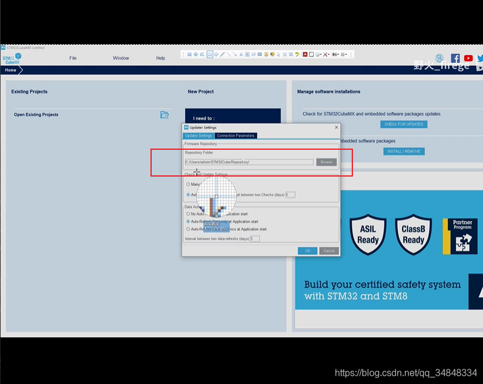Image resolution: width=483 pixels, height=384 pixels.
Task: Click the INSTALL / REMOVE button
Action: pos(404,152)
